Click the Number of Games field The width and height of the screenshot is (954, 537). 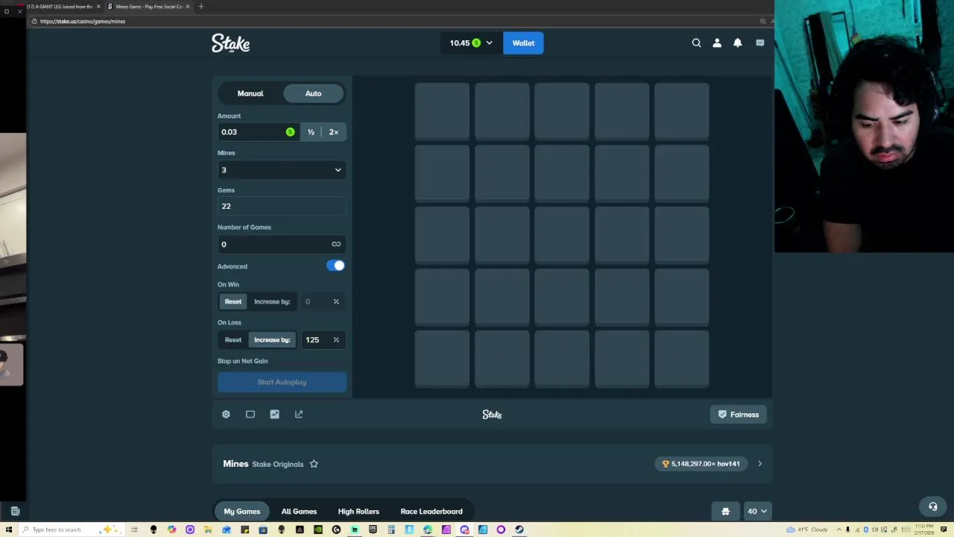[x=282, y=244]
